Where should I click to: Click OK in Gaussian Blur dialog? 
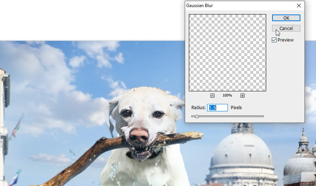tap(286, 18)
